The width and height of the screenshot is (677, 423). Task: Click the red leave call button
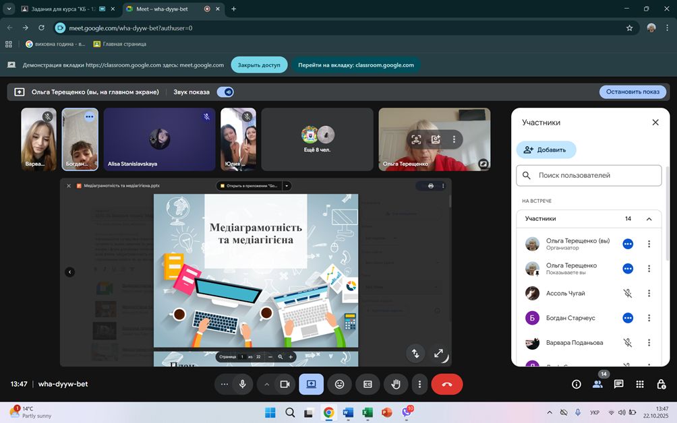tap(446, 384)
